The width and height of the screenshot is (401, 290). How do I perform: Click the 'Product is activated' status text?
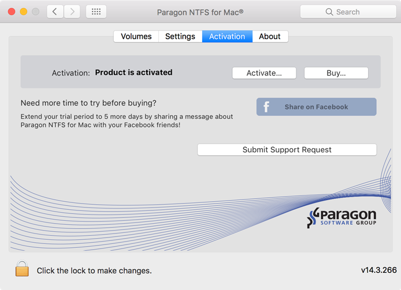coord(133,73)
